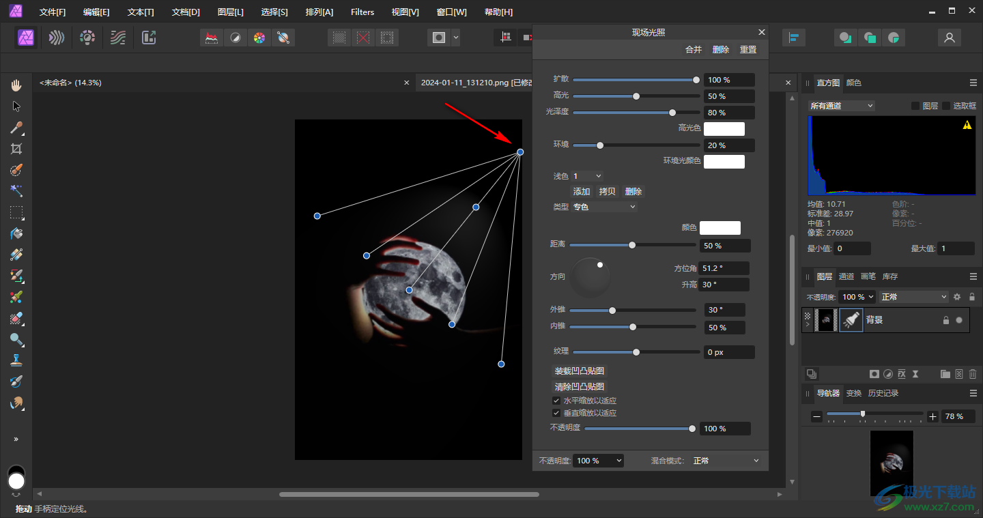Select the Crop tool in left toolbar

pos(16,149)
